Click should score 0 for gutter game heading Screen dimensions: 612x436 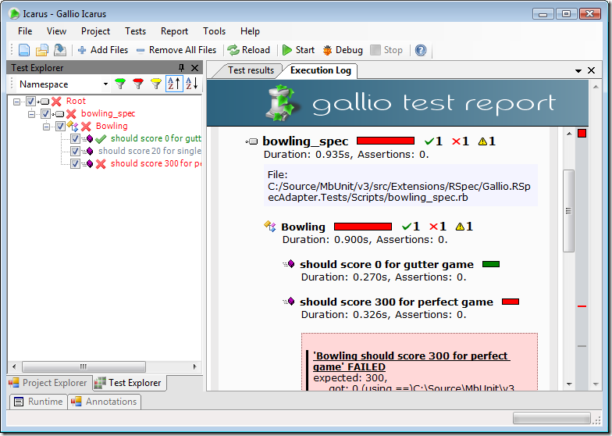pyautogui.click(x=386, y=264)
